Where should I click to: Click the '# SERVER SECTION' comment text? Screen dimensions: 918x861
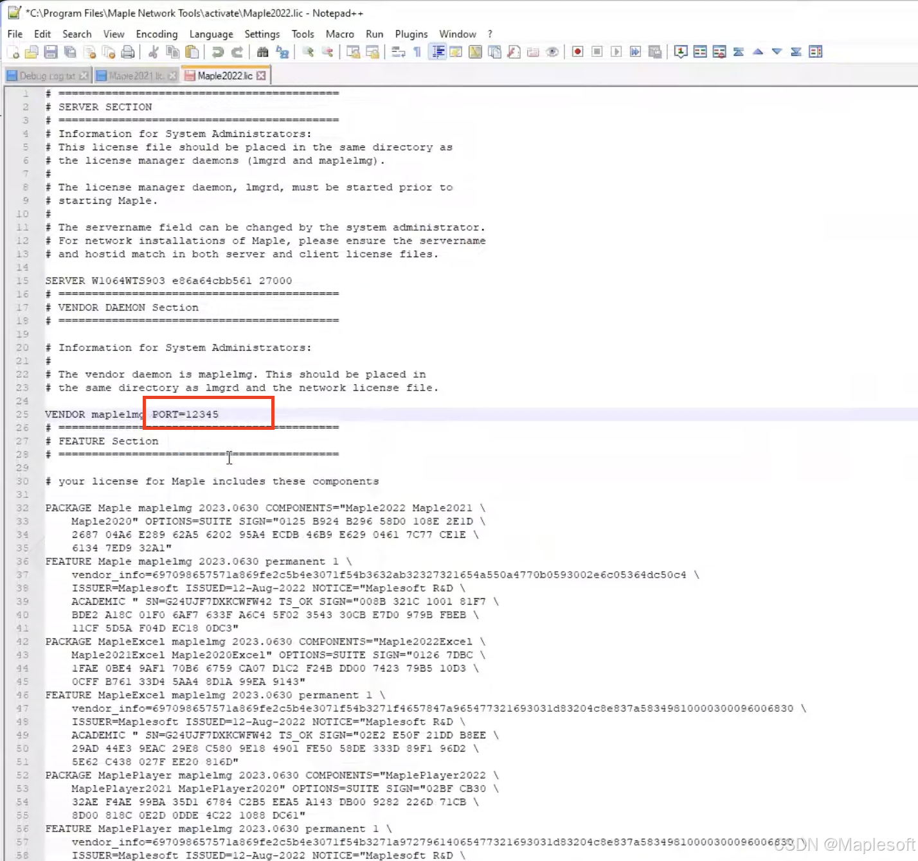pos(99,107)
